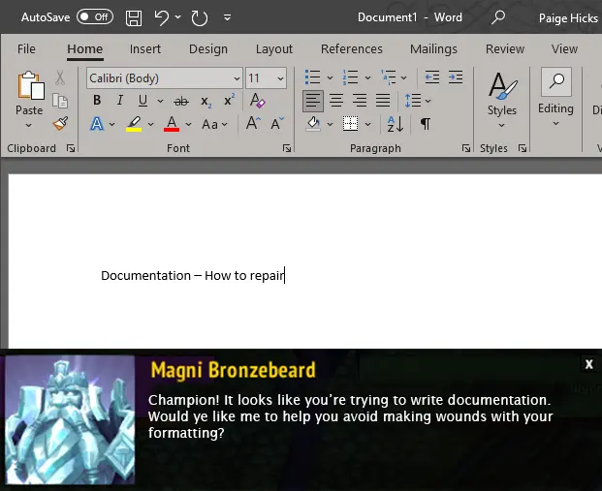
Task: Apply a numbered list
Action: (x=350, y=77)
